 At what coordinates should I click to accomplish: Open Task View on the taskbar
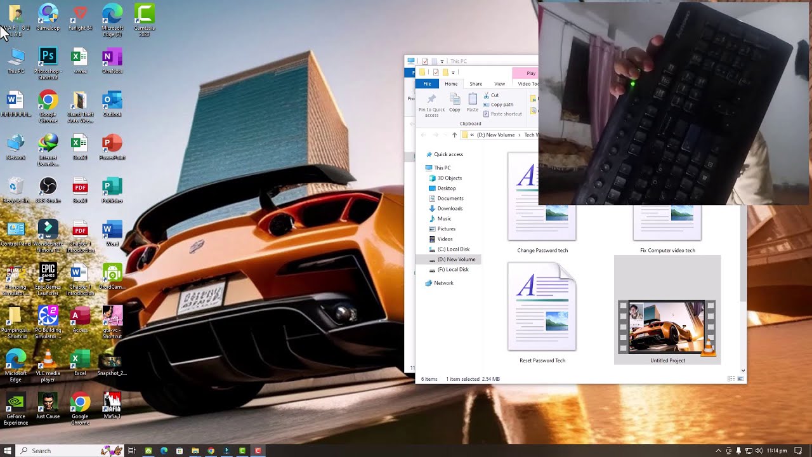pos(132,451)
